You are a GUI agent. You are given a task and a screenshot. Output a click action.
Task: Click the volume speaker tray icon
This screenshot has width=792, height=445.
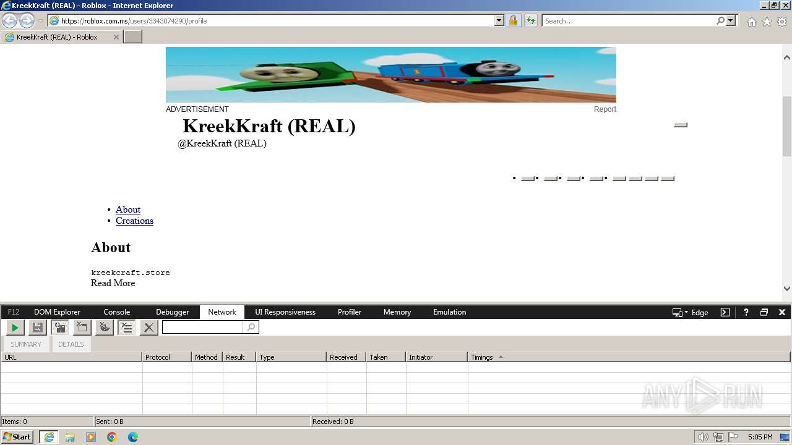click(703, 437)
